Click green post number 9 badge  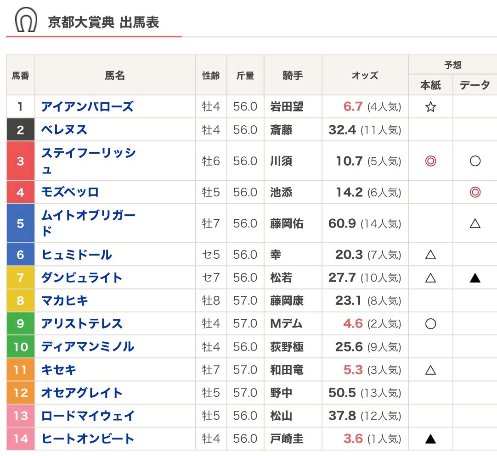tap(21, 323)
